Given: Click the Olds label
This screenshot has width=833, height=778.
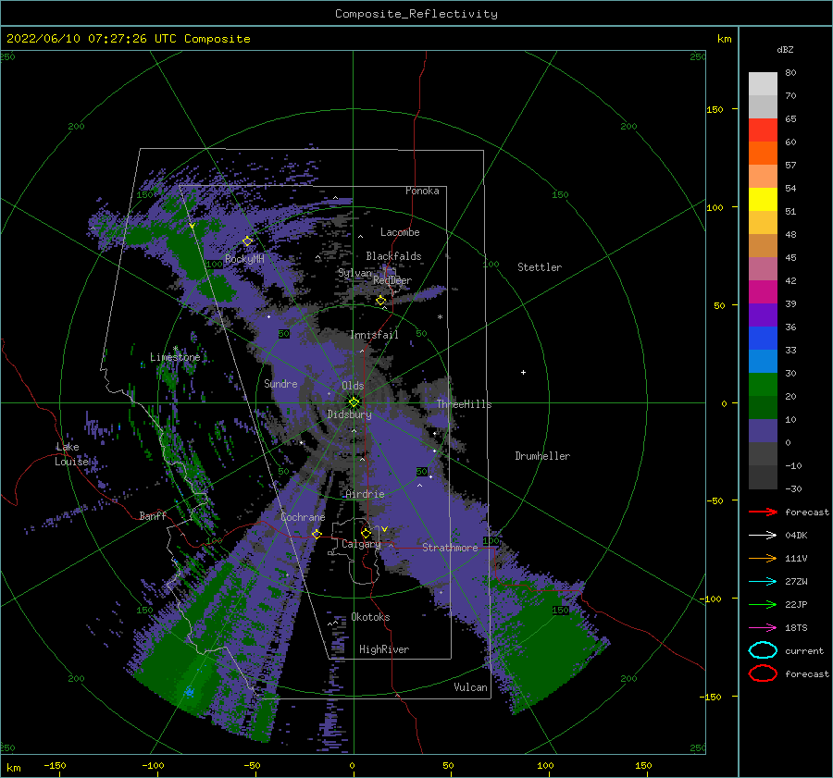Looking at the screenshot, I should click(353, 386).
